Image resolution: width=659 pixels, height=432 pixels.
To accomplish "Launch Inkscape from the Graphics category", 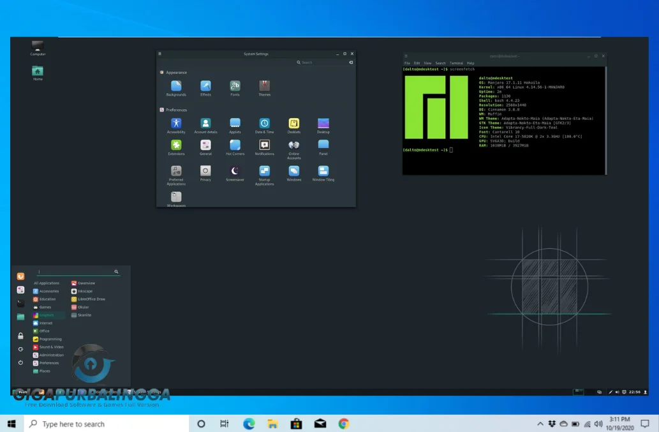I will coord(85,292).
